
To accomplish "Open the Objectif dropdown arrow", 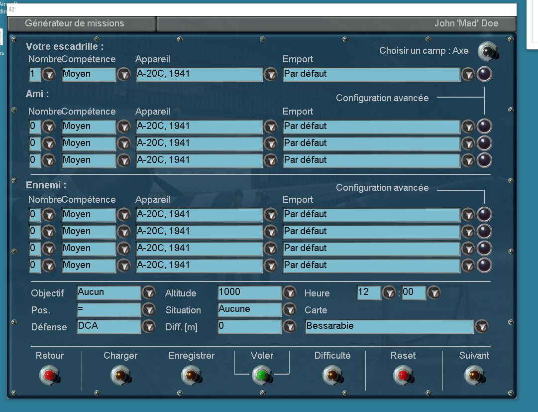I will [149, 293].
